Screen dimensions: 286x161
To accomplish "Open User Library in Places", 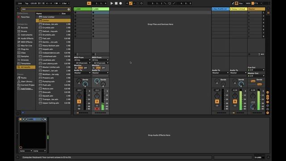I will [x=26, y=81].
